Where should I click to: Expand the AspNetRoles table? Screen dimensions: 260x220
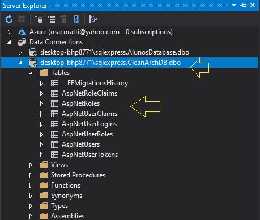41,103
